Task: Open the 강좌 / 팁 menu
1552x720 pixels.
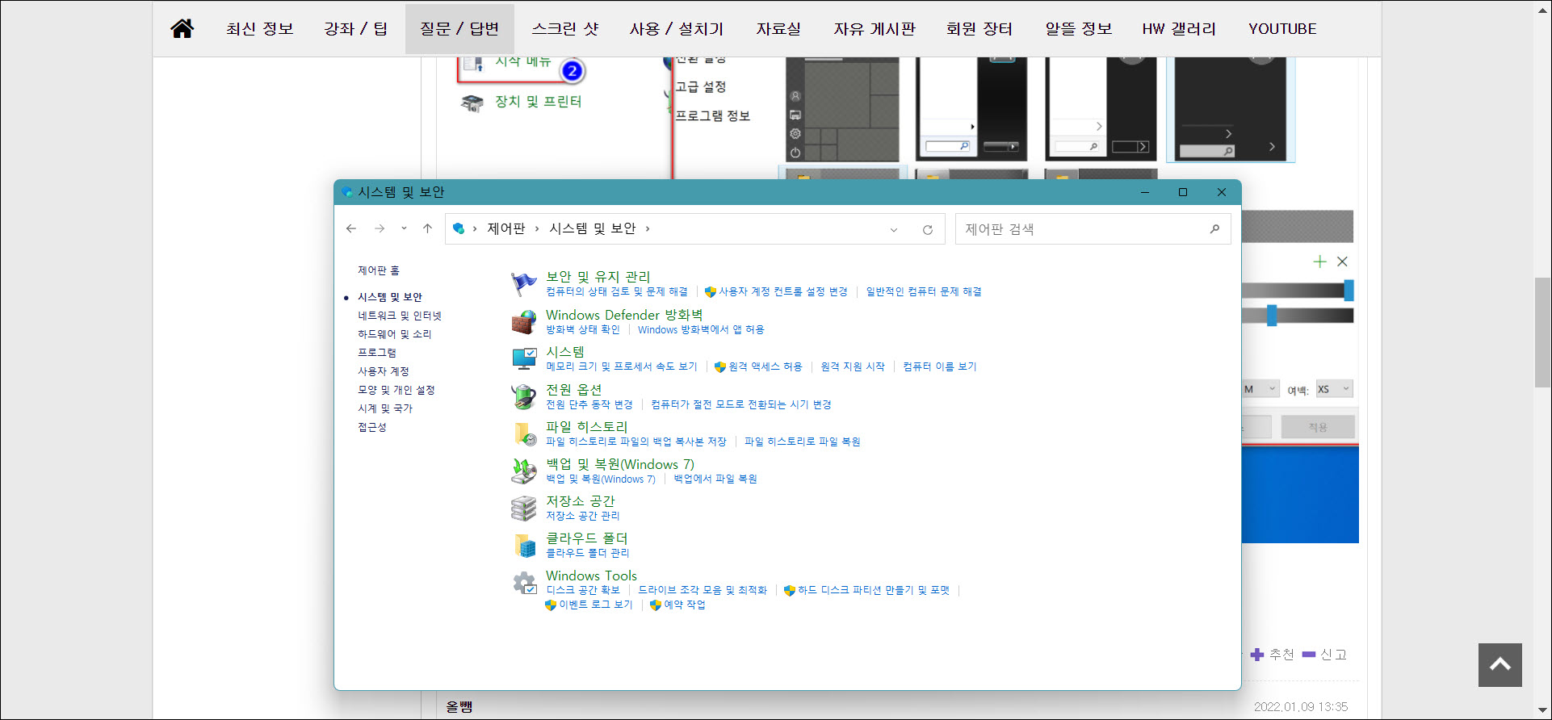Action: (x=356, y=28)
